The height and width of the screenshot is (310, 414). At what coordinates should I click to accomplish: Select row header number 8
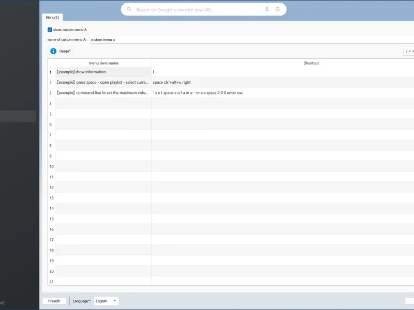(52, 146)
